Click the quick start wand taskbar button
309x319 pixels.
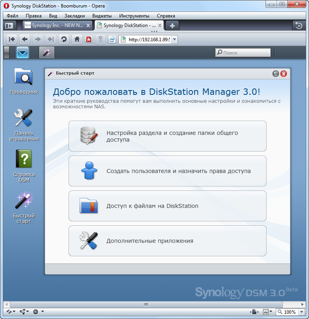(x=46, y=52)
